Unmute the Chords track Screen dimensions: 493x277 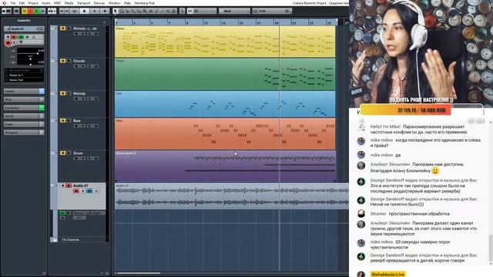tap(63, 61)
